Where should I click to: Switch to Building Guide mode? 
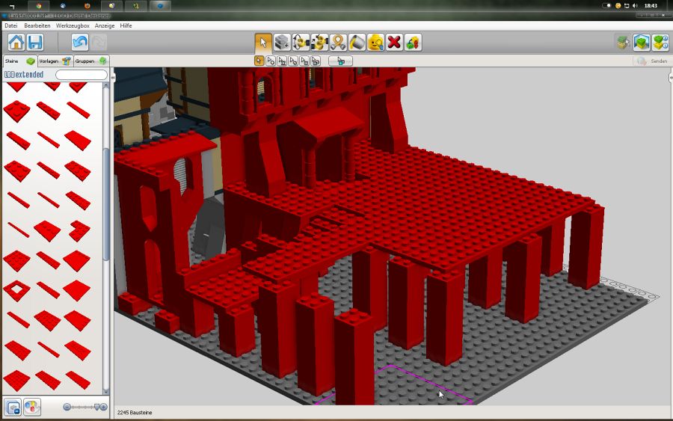coord(660,43)
